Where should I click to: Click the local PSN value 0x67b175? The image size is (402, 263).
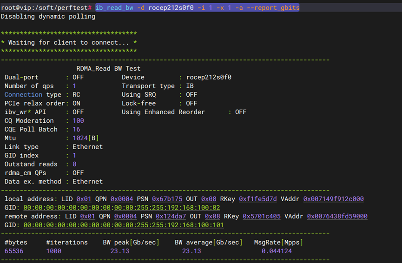[x=167, y=199]
